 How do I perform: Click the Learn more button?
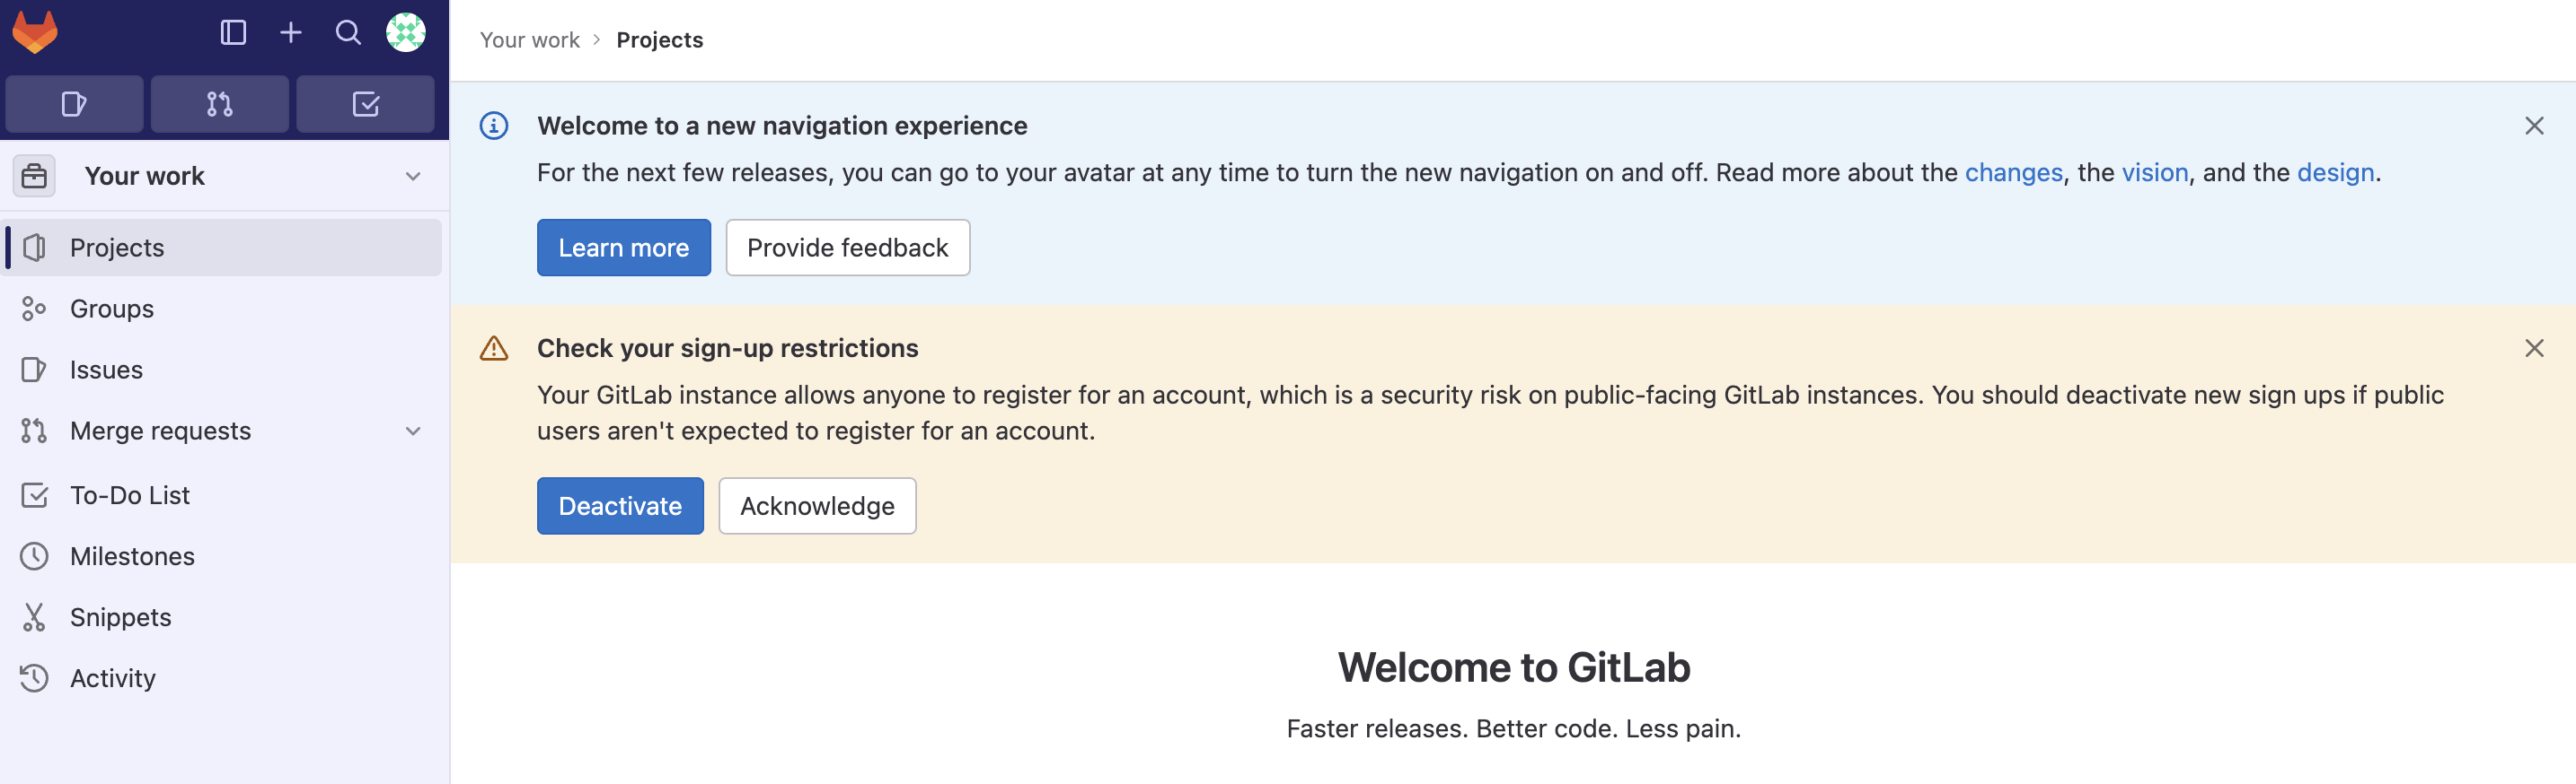(623, 248)
